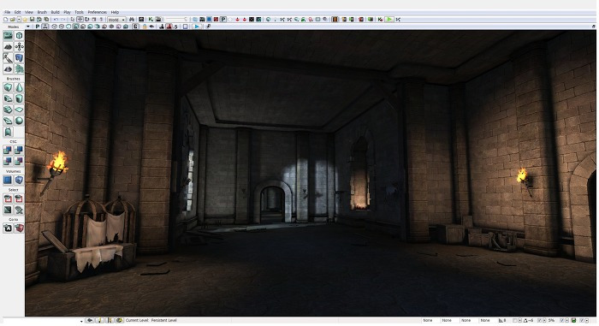
Task: Toggle the P icon in the top toolbar
Action: coord(223,20)
